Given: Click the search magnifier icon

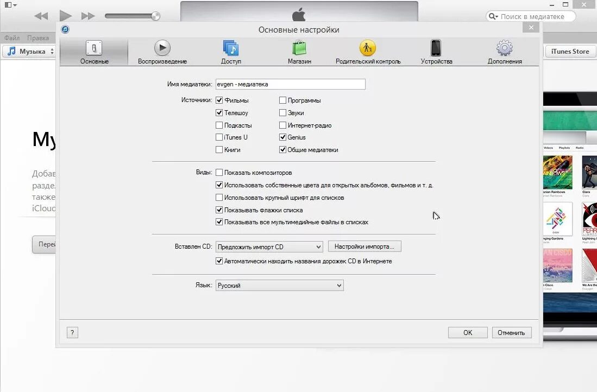Looking at the screenshot, I should tap(493, 16).
